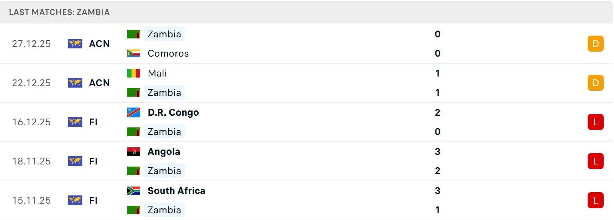Click the South Africa flag icon
Image resolution: width=614 pixels, height=220 pixels.
pos(133,191)
